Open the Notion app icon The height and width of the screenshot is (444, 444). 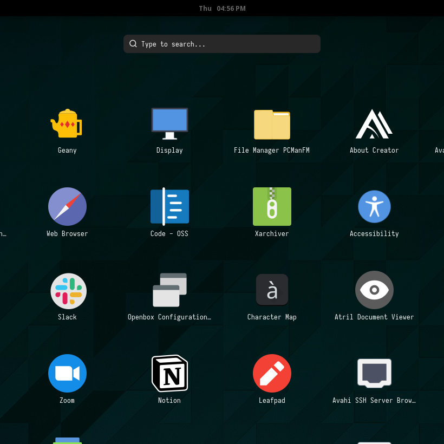click(169, 373)
